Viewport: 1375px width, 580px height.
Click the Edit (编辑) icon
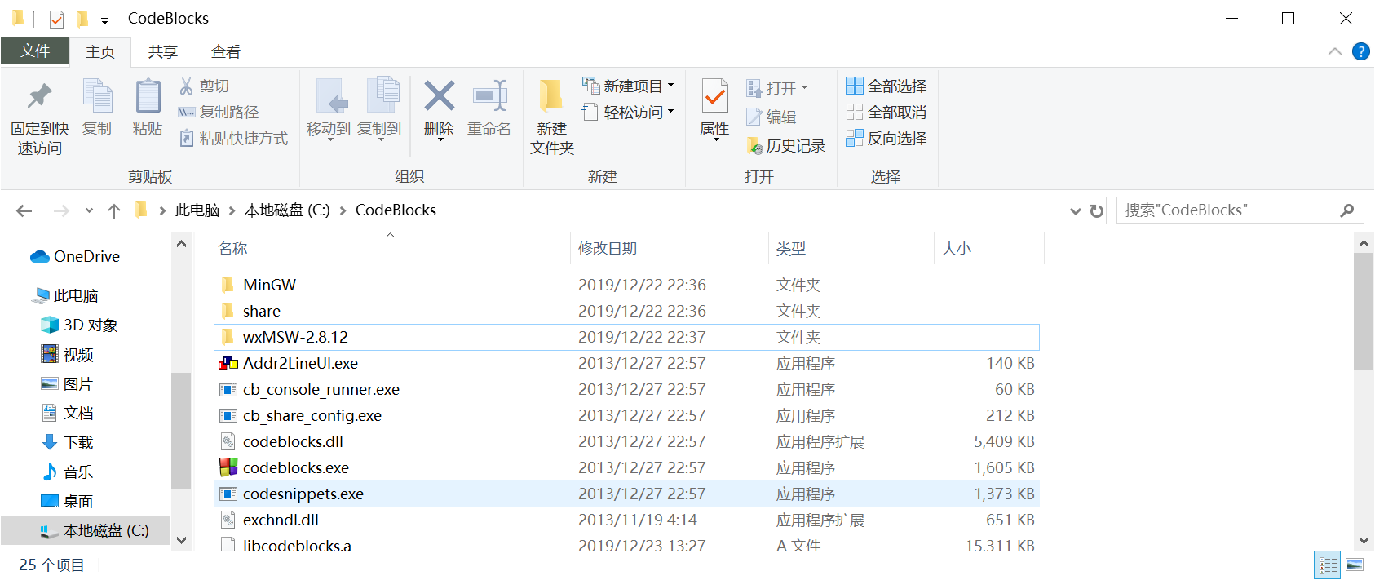pos(754,117)
